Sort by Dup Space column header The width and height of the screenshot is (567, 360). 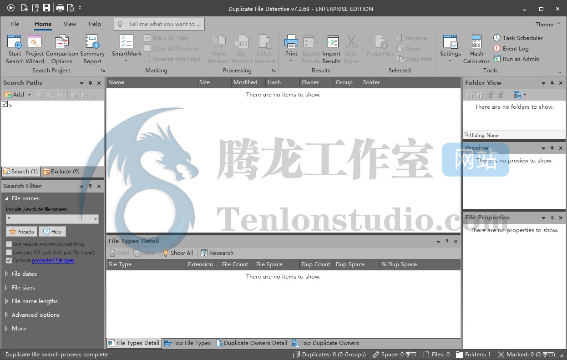click(x=356, y=264)
